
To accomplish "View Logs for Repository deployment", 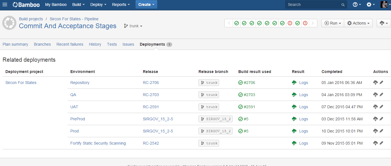I will (303, 83).
